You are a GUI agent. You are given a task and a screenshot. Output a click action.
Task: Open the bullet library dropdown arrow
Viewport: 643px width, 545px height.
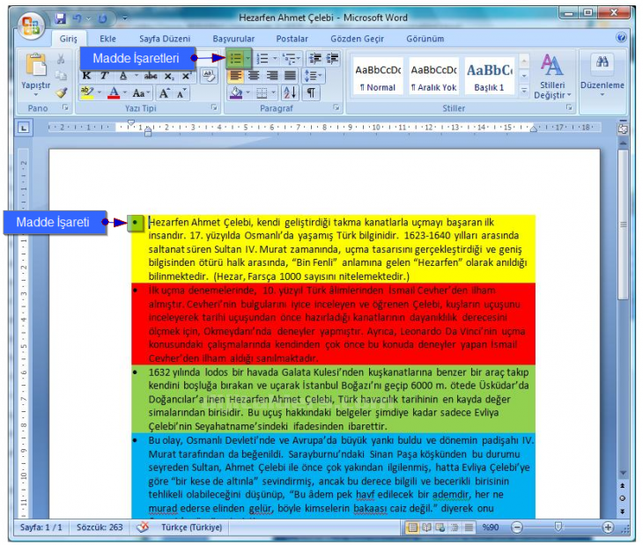pyautogui.click(x=248, y=59)
